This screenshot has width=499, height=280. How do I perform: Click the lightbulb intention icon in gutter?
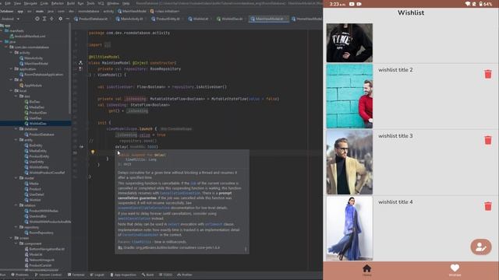(x=93, y=152)
